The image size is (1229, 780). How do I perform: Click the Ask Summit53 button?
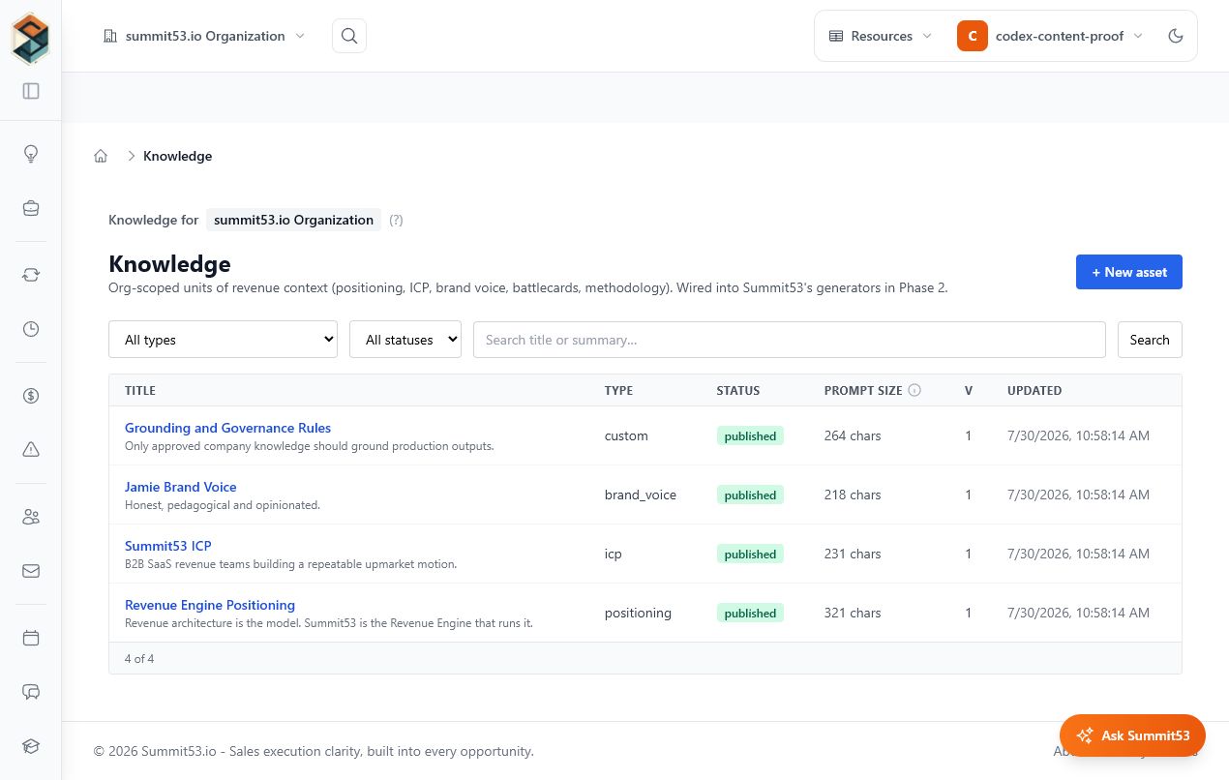pyautogui.click(x=1132, y=735)
